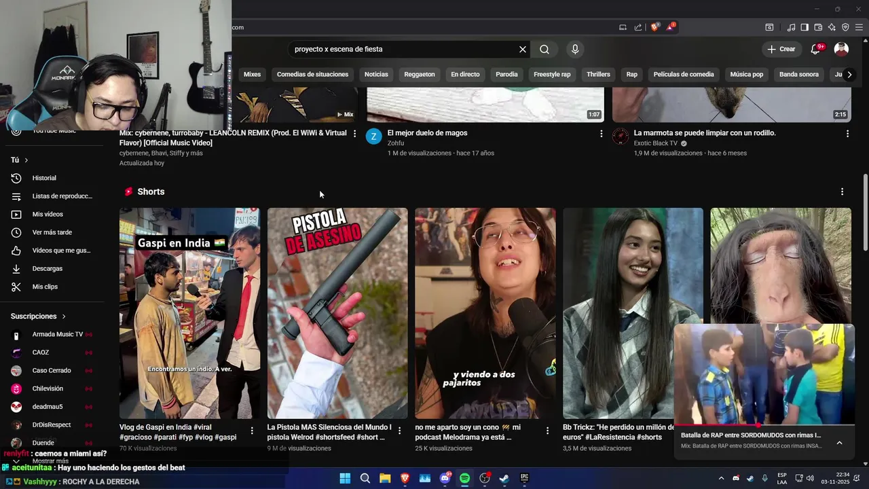The image size is (869, 489).
Task: Open Brave VPN shield icon
Action: pos(845,27)
